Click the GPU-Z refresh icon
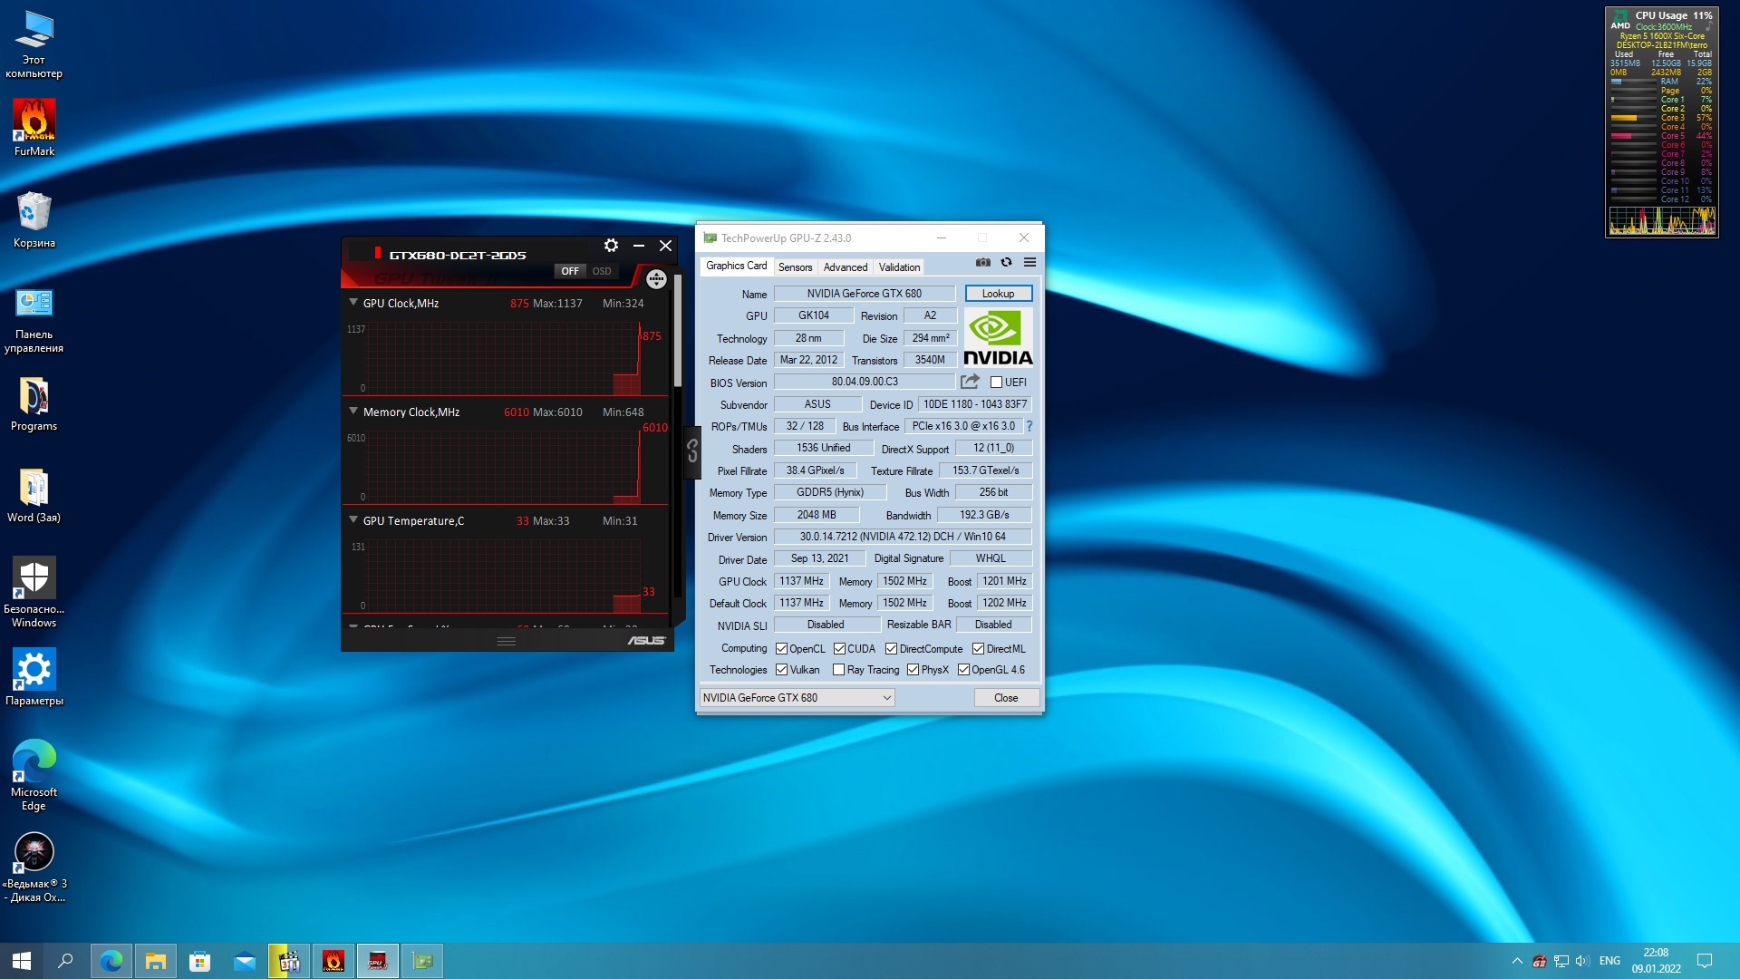The image size is (1740, 979). tap(1006, 262)
